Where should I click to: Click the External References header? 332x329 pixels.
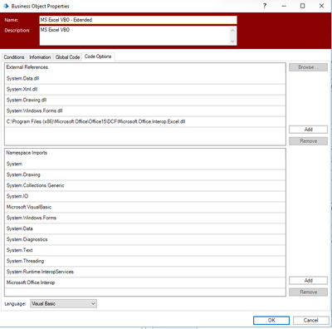pyautogui.click(x=27, y=67)
